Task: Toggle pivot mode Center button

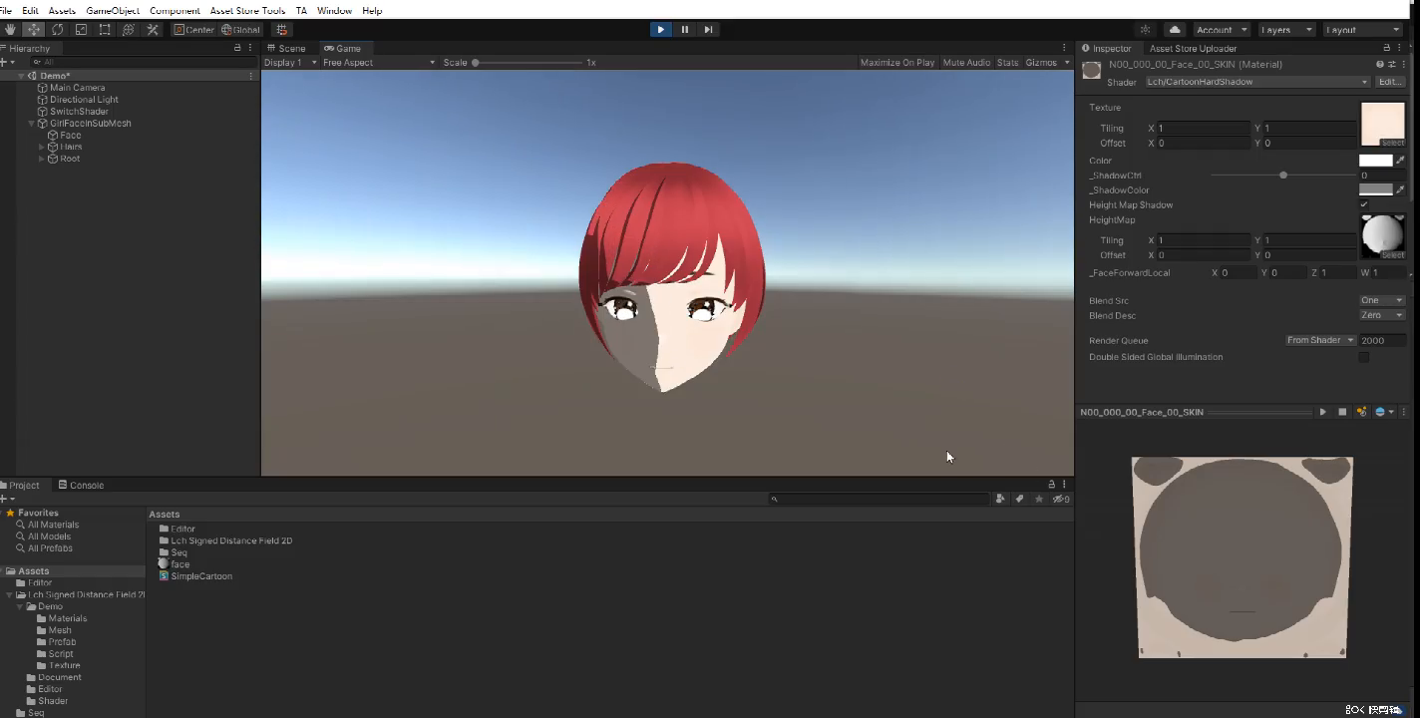Action: coord(194,30)
